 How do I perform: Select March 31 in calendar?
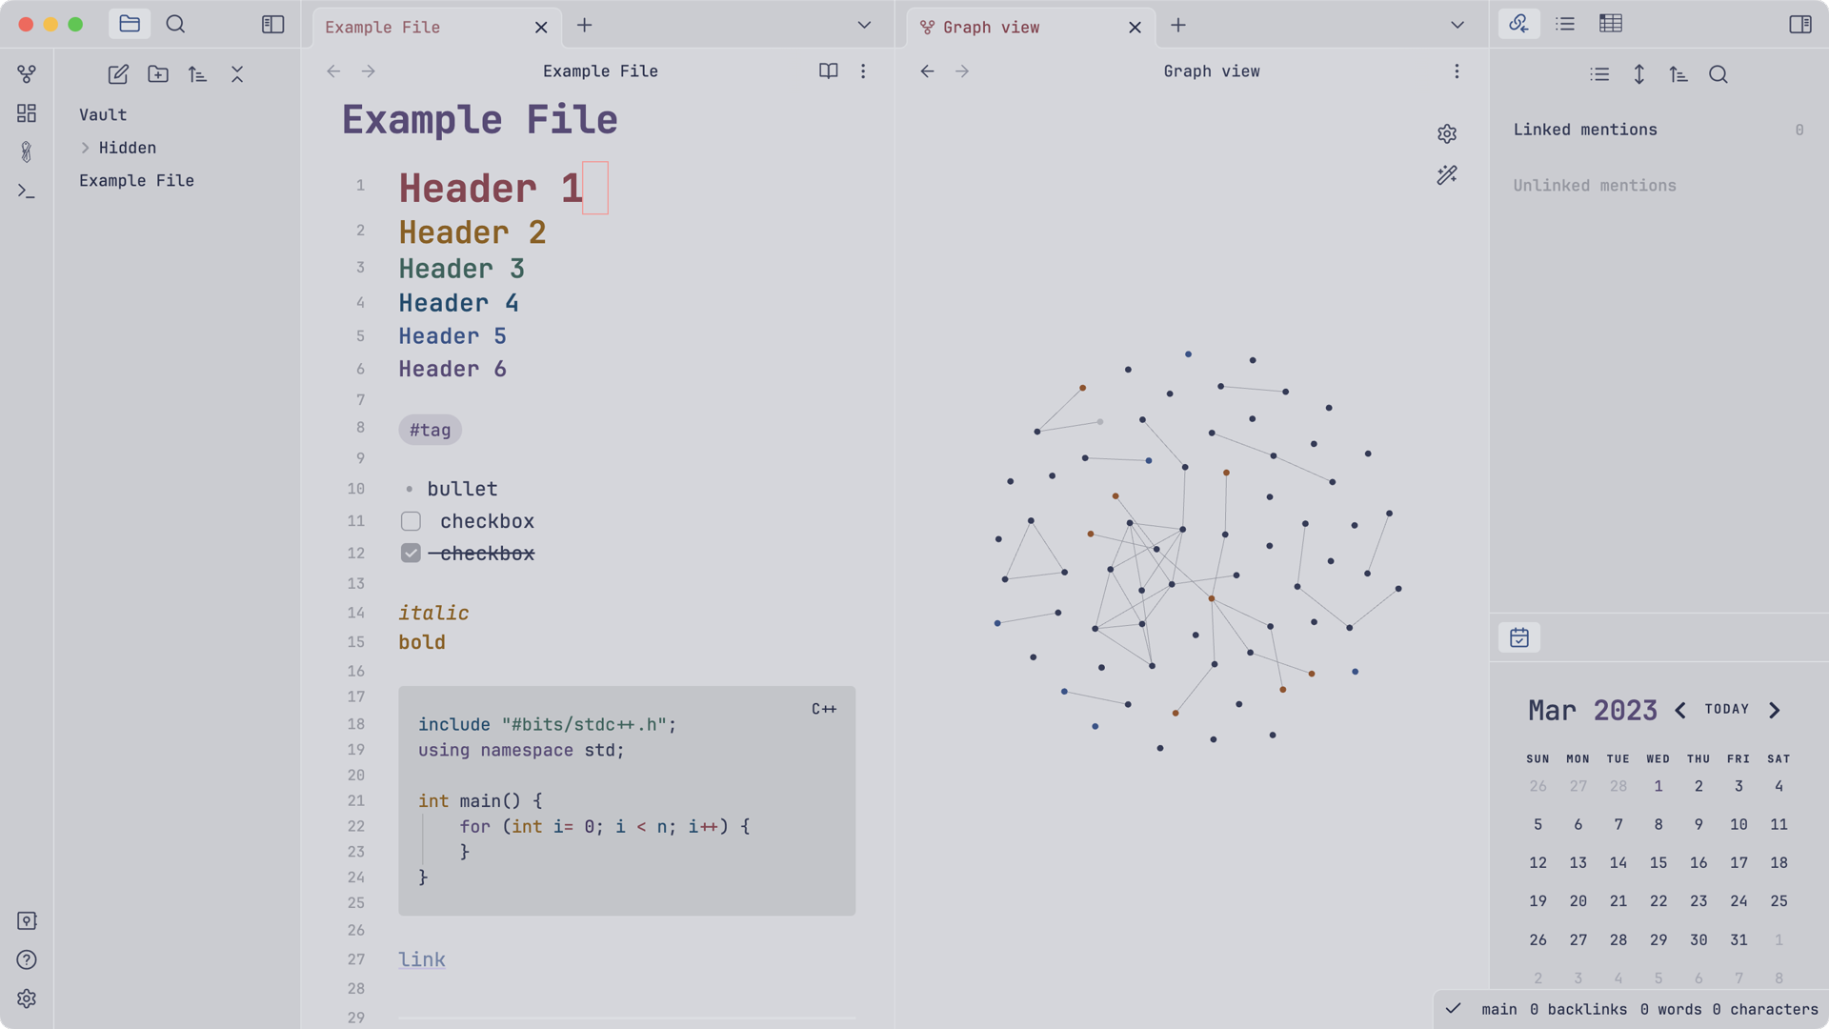1739,940
